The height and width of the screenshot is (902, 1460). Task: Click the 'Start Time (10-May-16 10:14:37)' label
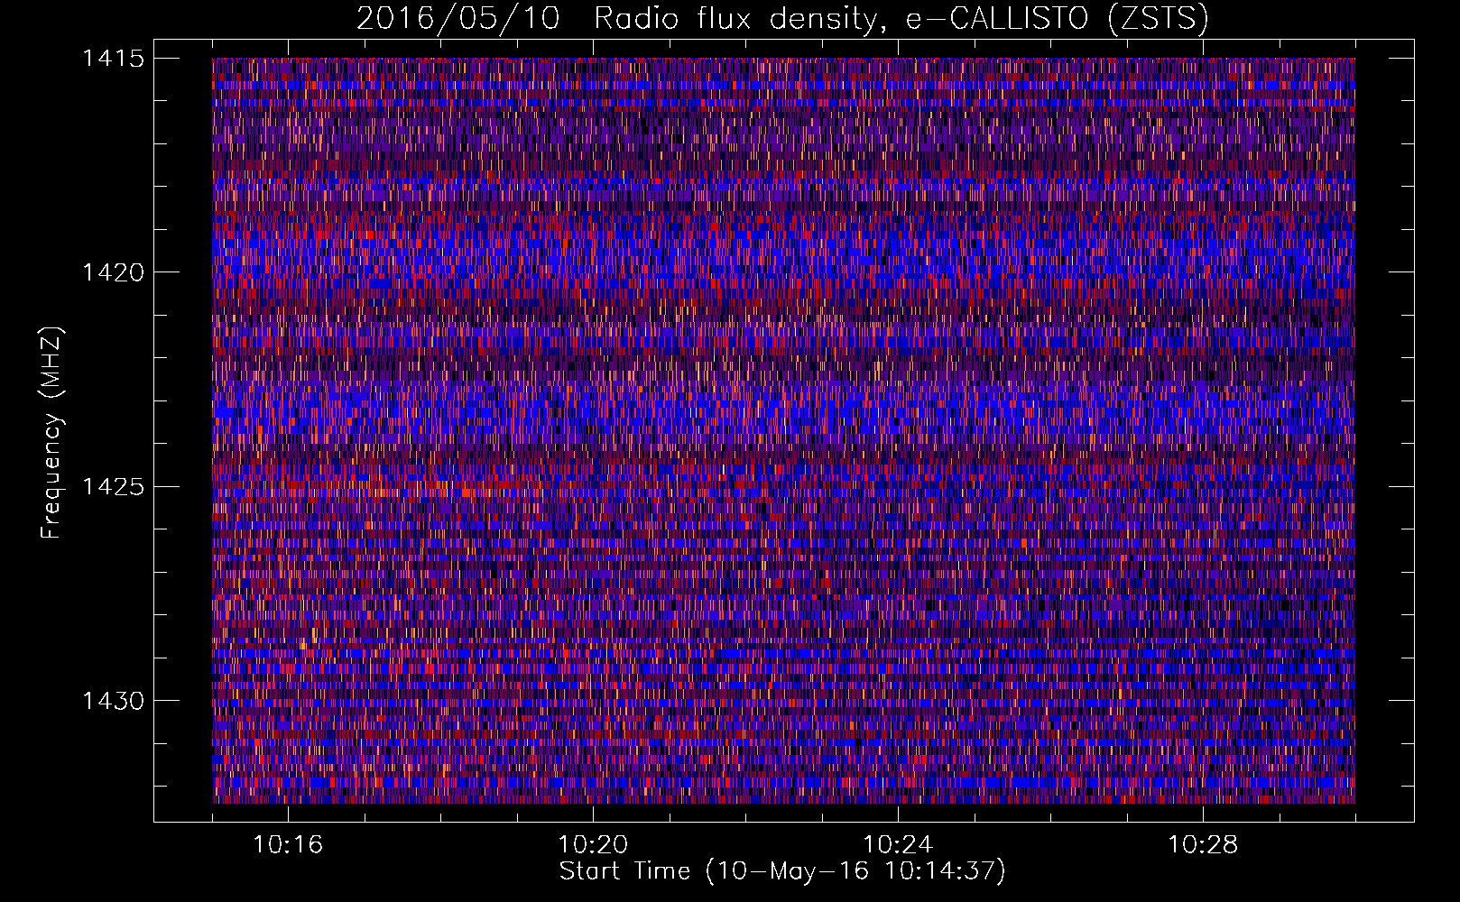782,871
